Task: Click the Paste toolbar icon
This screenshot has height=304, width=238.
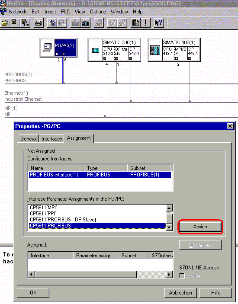Action: pos(62,23)
